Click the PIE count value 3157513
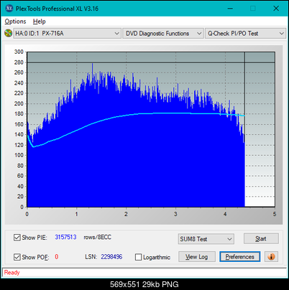289x290 pixels. (65, 237)
